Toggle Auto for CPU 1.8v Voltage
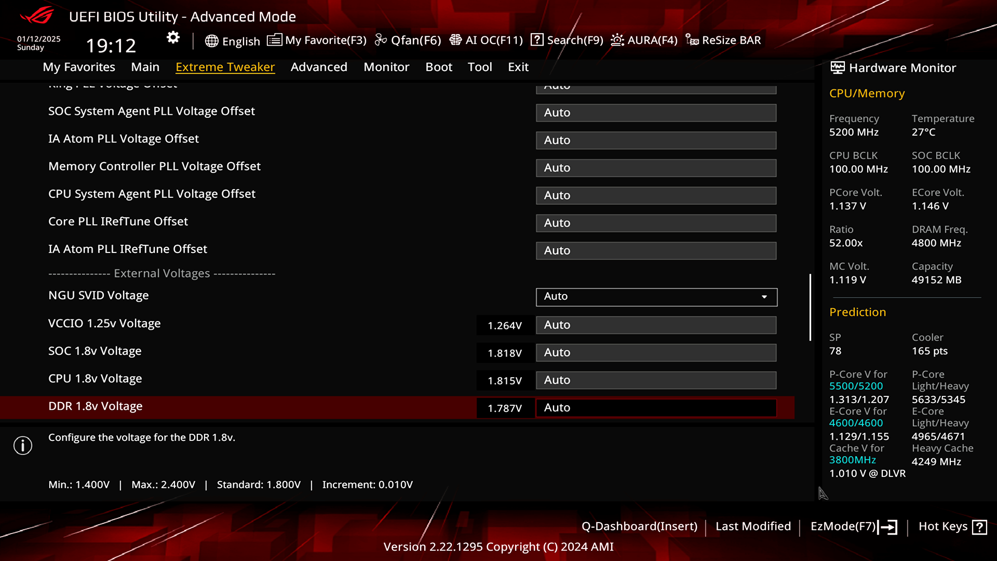 pos(655,380)
